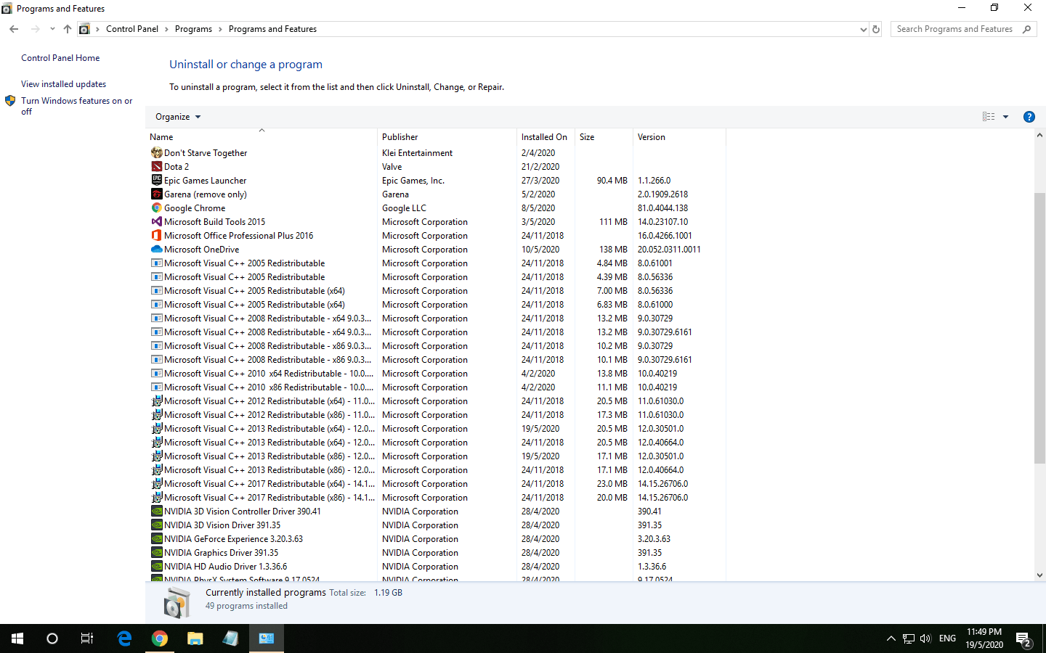Open Cortana search circle on taskbar
This screenshot has width=1046, height=653.
click(x=52, y=638)
